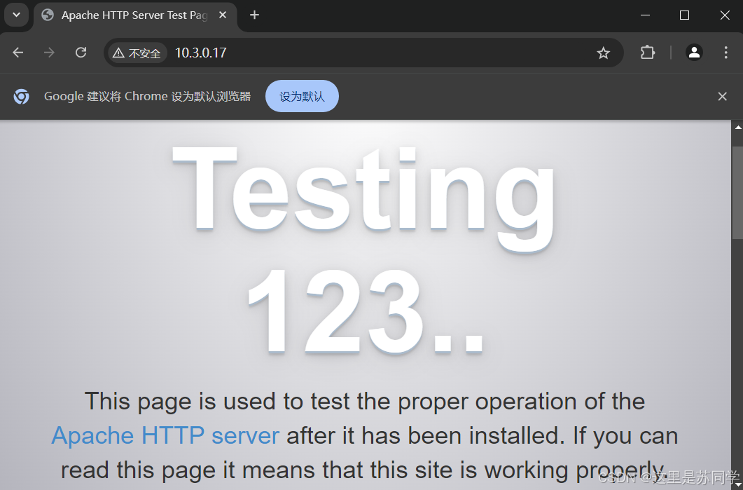Open the Apache HTTP server link
This screenshot has height=490, width=743.
165,435
